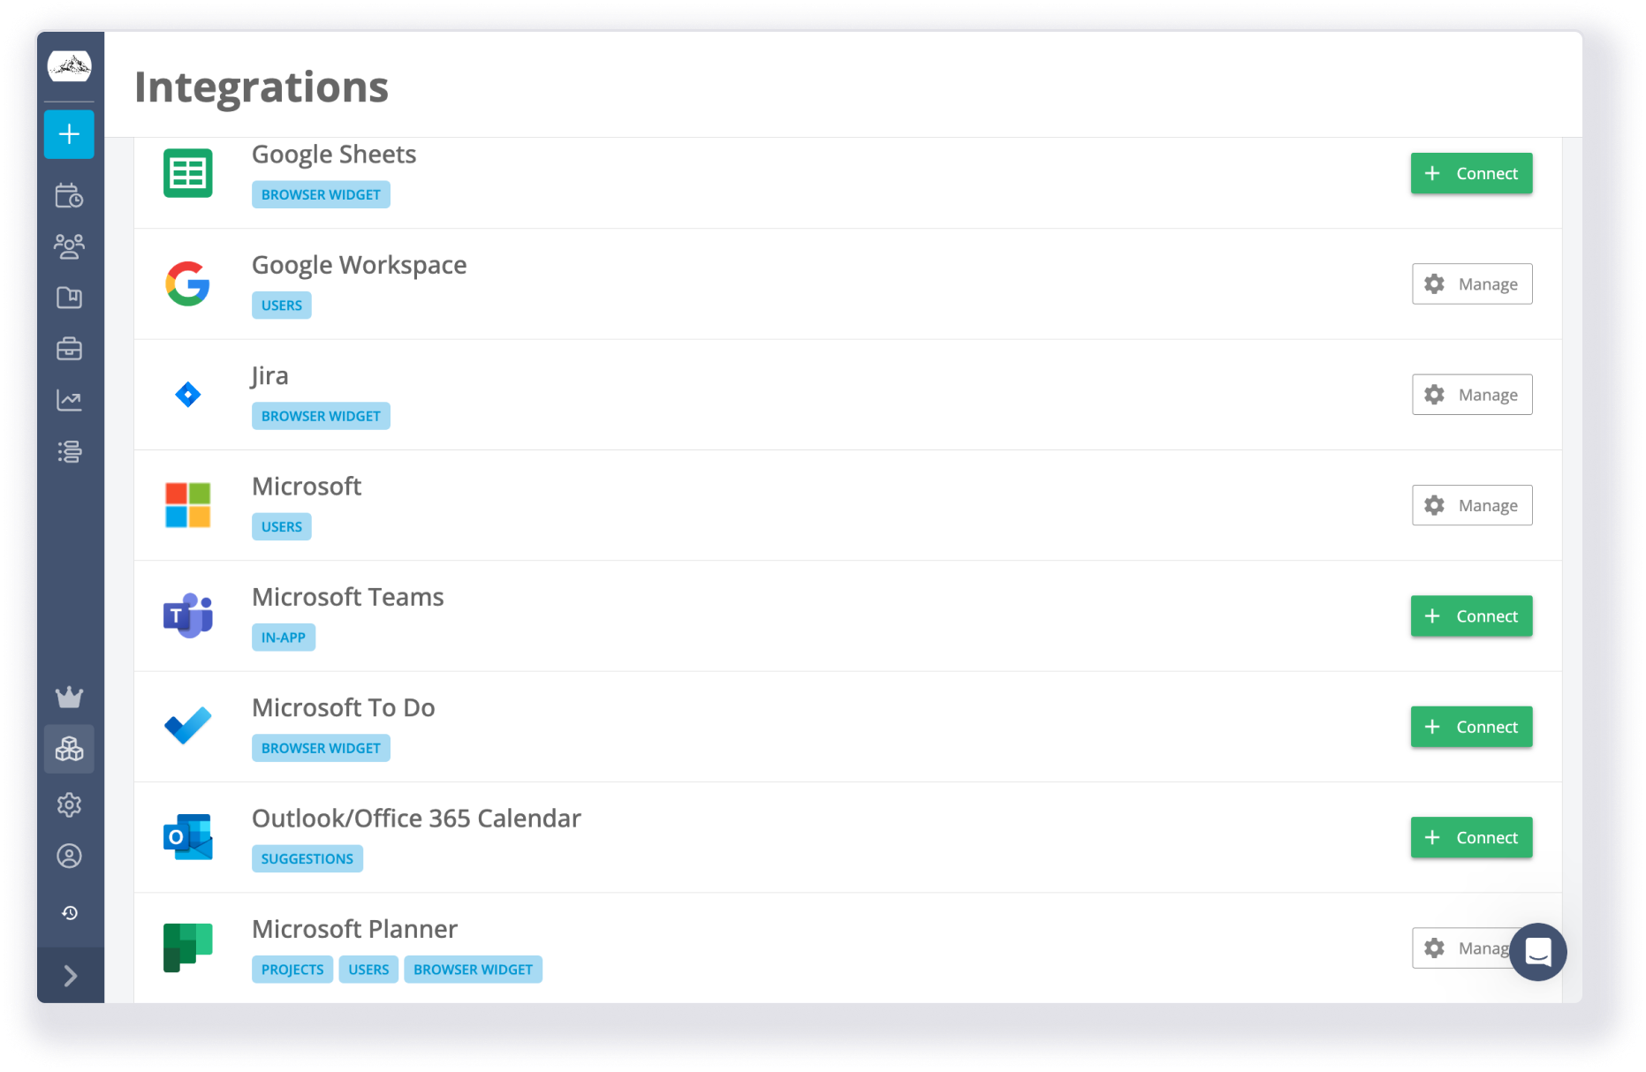Click the history clock icon in sidebar

click(69, 912)
